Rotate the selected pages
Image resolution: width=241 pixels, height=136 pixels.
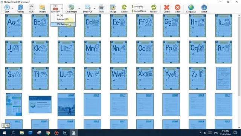click(124, 9)
